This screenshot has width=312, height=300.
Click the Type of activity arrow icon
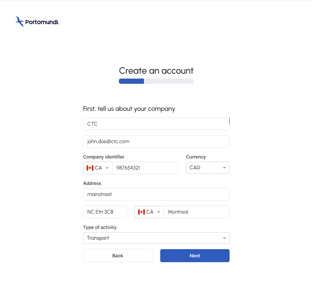(x=224, y=238)
